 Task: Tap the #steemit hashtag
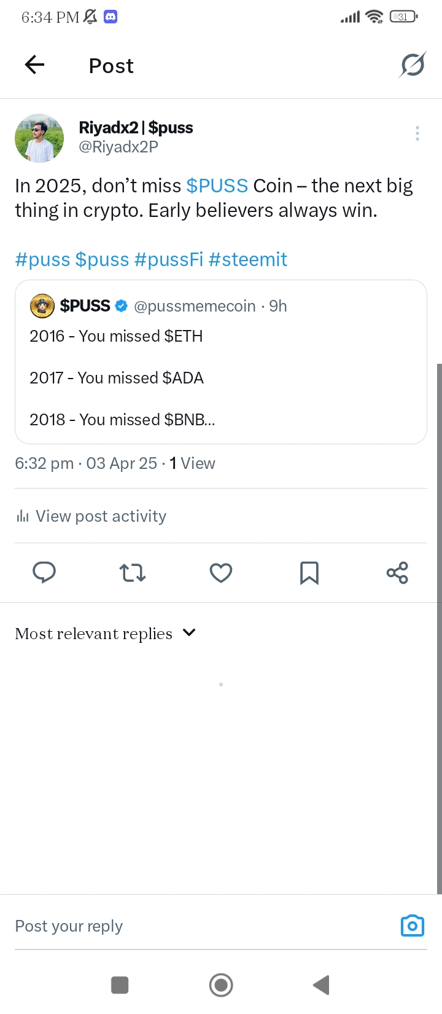[248, 259]
